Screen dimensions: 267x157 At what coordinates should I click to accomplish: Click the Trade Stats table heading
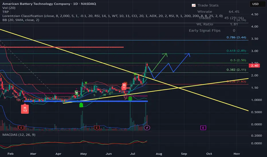[x=208, y=5]
